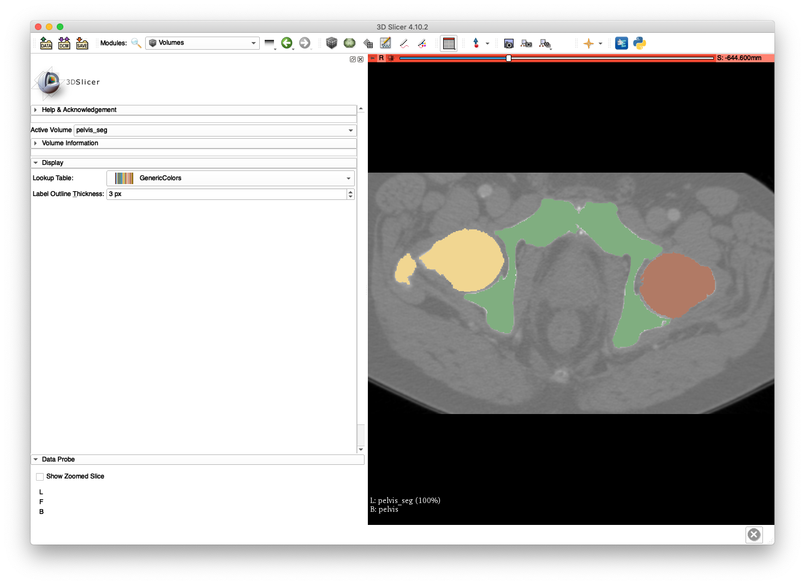
Task: Open the Active Volume pelvis_seg dropdown
Action: pos(215,130)
